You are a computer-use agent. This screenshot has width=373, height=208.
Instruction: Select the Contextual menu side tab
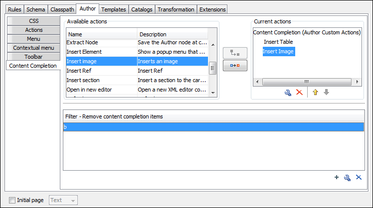[33, 48]
